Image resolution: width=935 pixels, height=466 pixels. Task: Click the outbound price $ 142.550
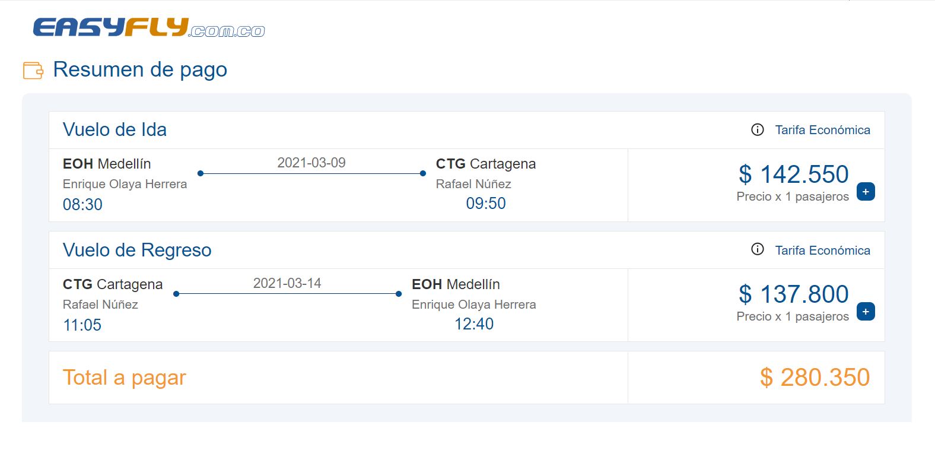click(794, 174)
